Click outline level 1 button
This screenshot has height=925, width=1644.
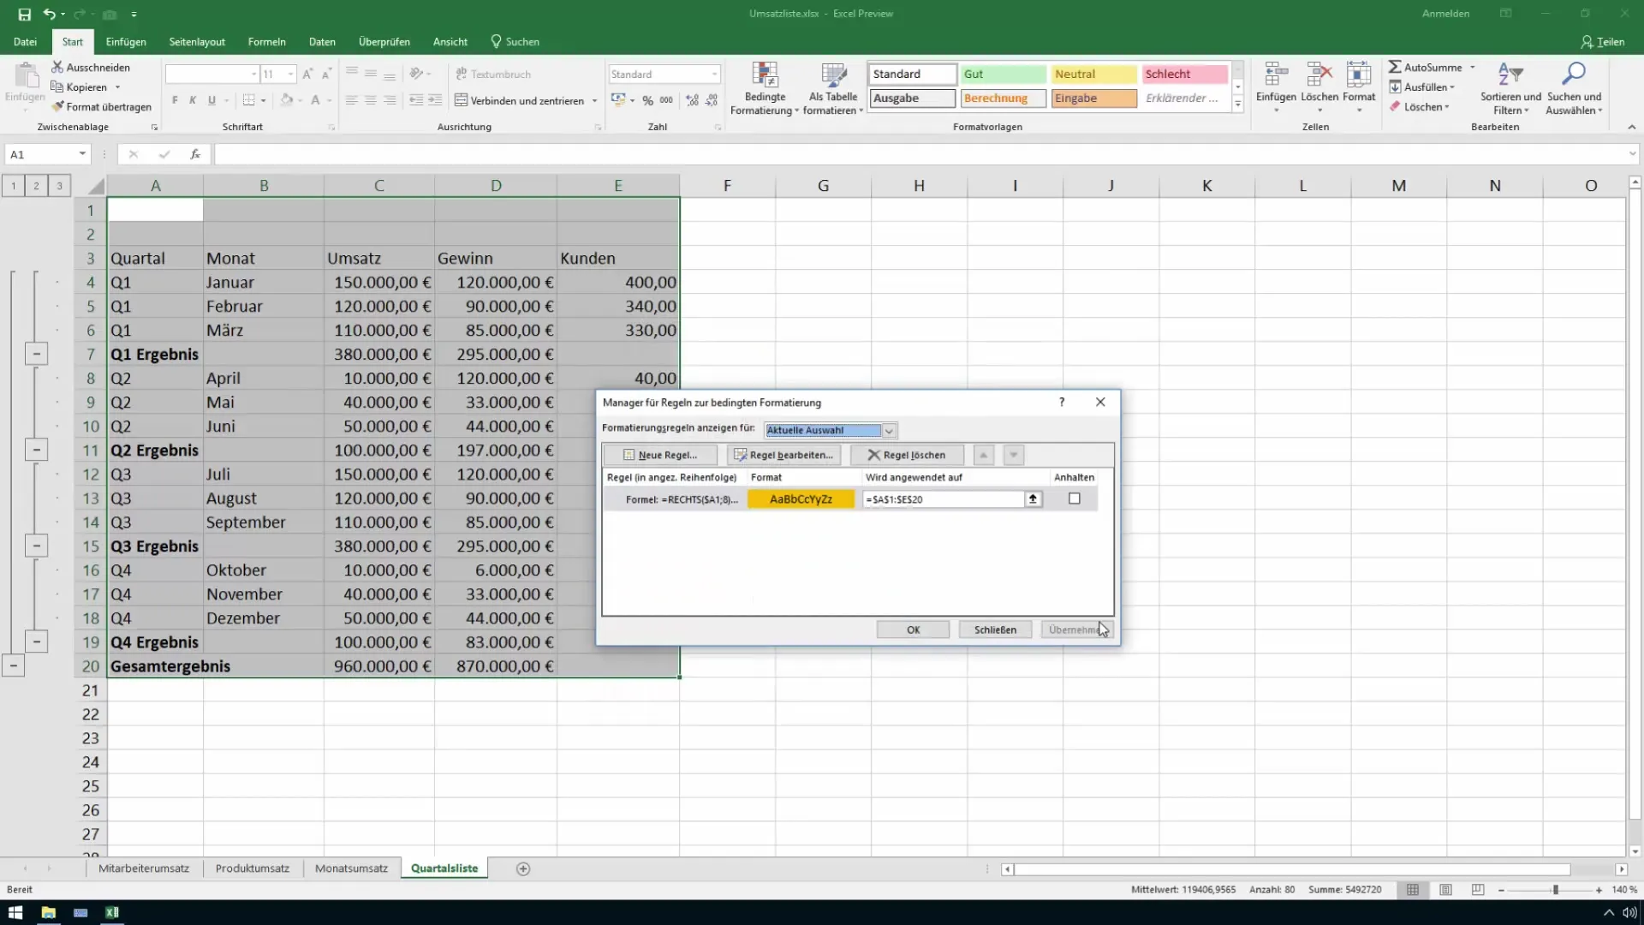tap(14, 185)
